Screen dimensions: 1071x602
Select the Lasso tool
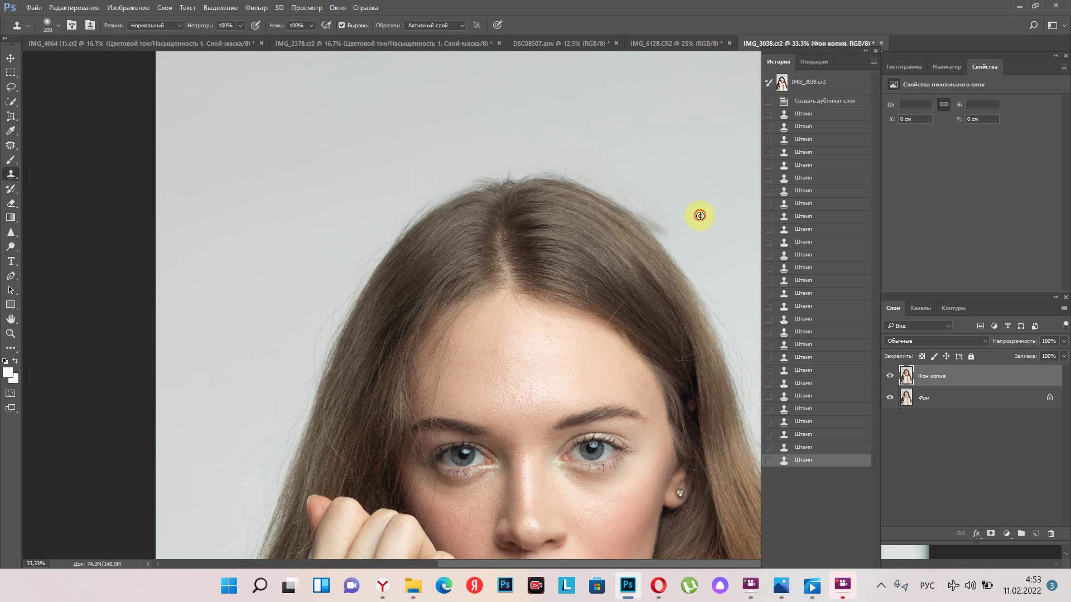pos(11,87)
